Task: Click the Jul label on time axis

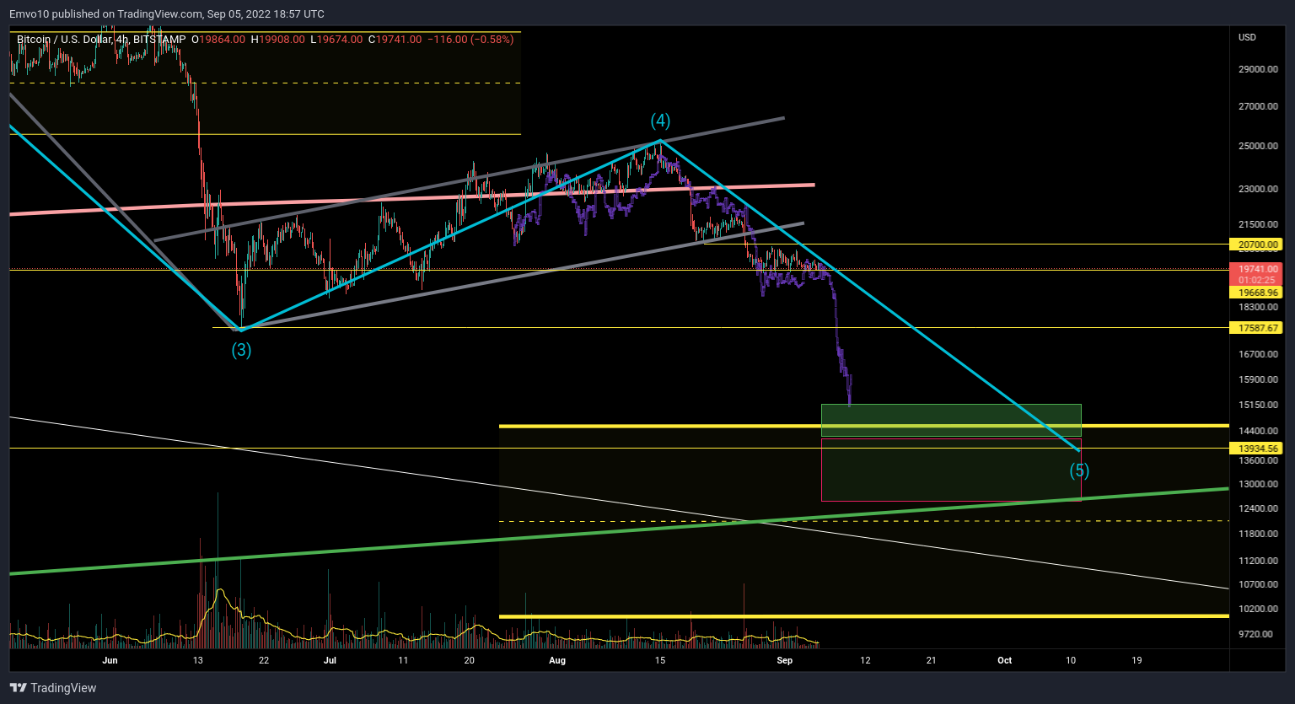Action: pos(330,660)
